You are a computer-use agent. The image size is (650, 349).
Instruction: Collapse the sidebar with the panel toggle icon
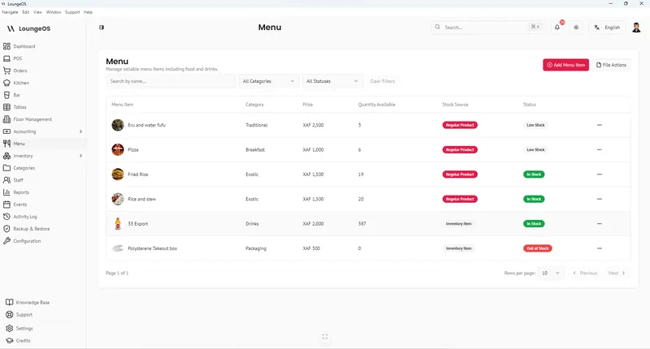click(102, 28)
